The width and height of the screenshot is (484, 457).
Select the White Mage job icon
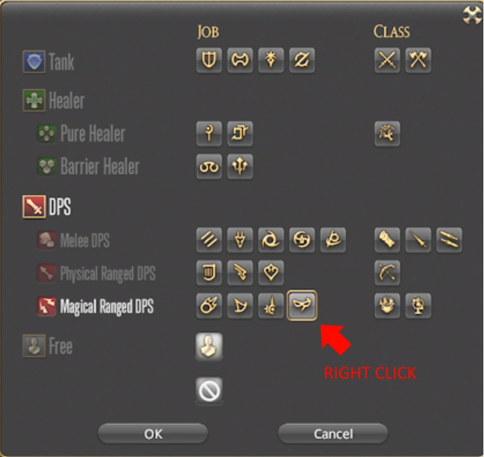(x=209, y=134)
